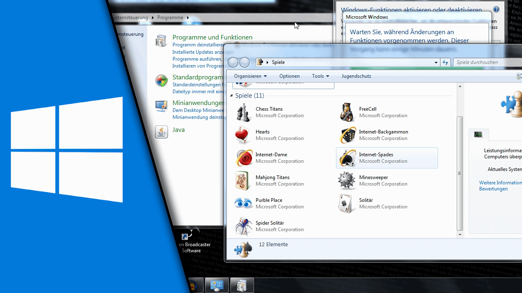Select the Spider Solitär name text
522x293 pixels.
pyautogui.click(x=270, y=223)
